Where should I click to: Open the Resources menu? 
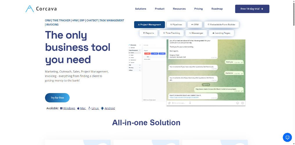179,9
